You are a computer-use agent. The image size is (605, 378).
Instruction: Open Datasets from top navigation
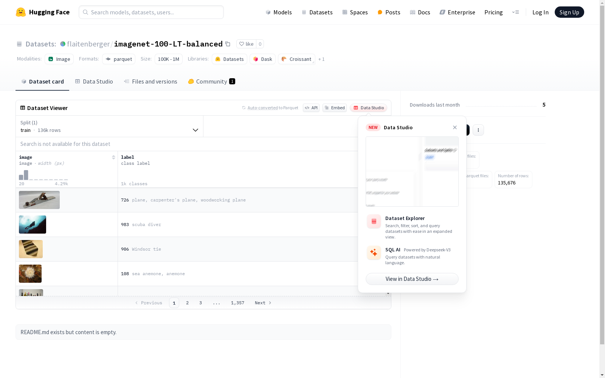point(317,12)
